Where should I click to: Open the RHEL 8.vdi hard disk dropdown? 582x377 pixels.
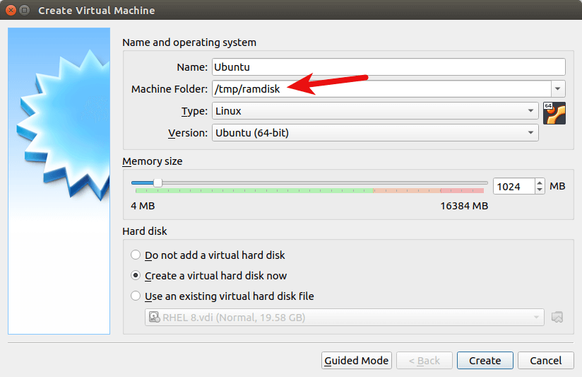[345, 318]
